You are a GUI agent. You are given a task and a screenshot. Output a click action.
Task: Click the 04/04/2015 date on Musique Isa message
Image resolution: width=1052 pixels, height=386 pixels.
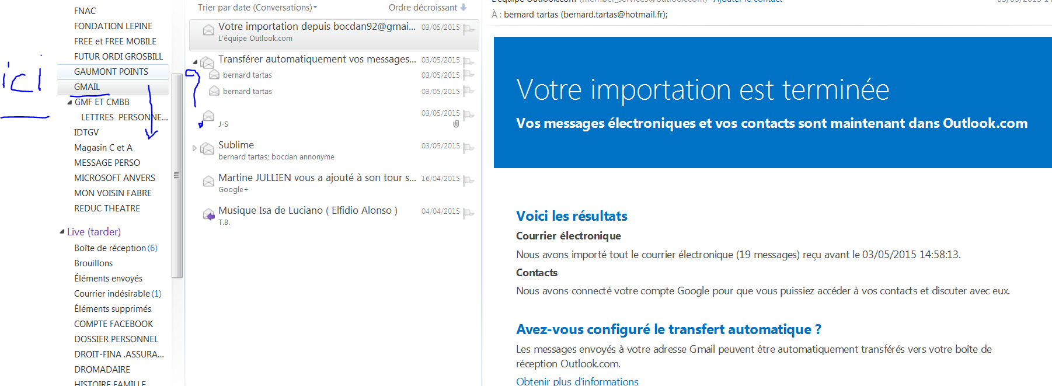[x=441, y=211]
